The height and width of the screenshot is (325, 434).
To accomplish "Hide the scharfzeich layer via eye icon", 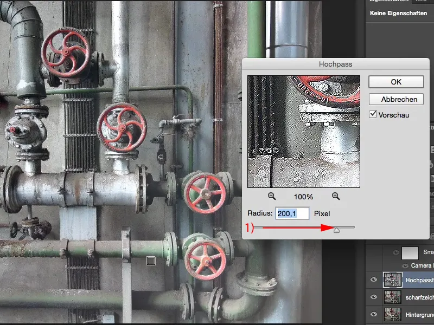I will tap(374, 297).
